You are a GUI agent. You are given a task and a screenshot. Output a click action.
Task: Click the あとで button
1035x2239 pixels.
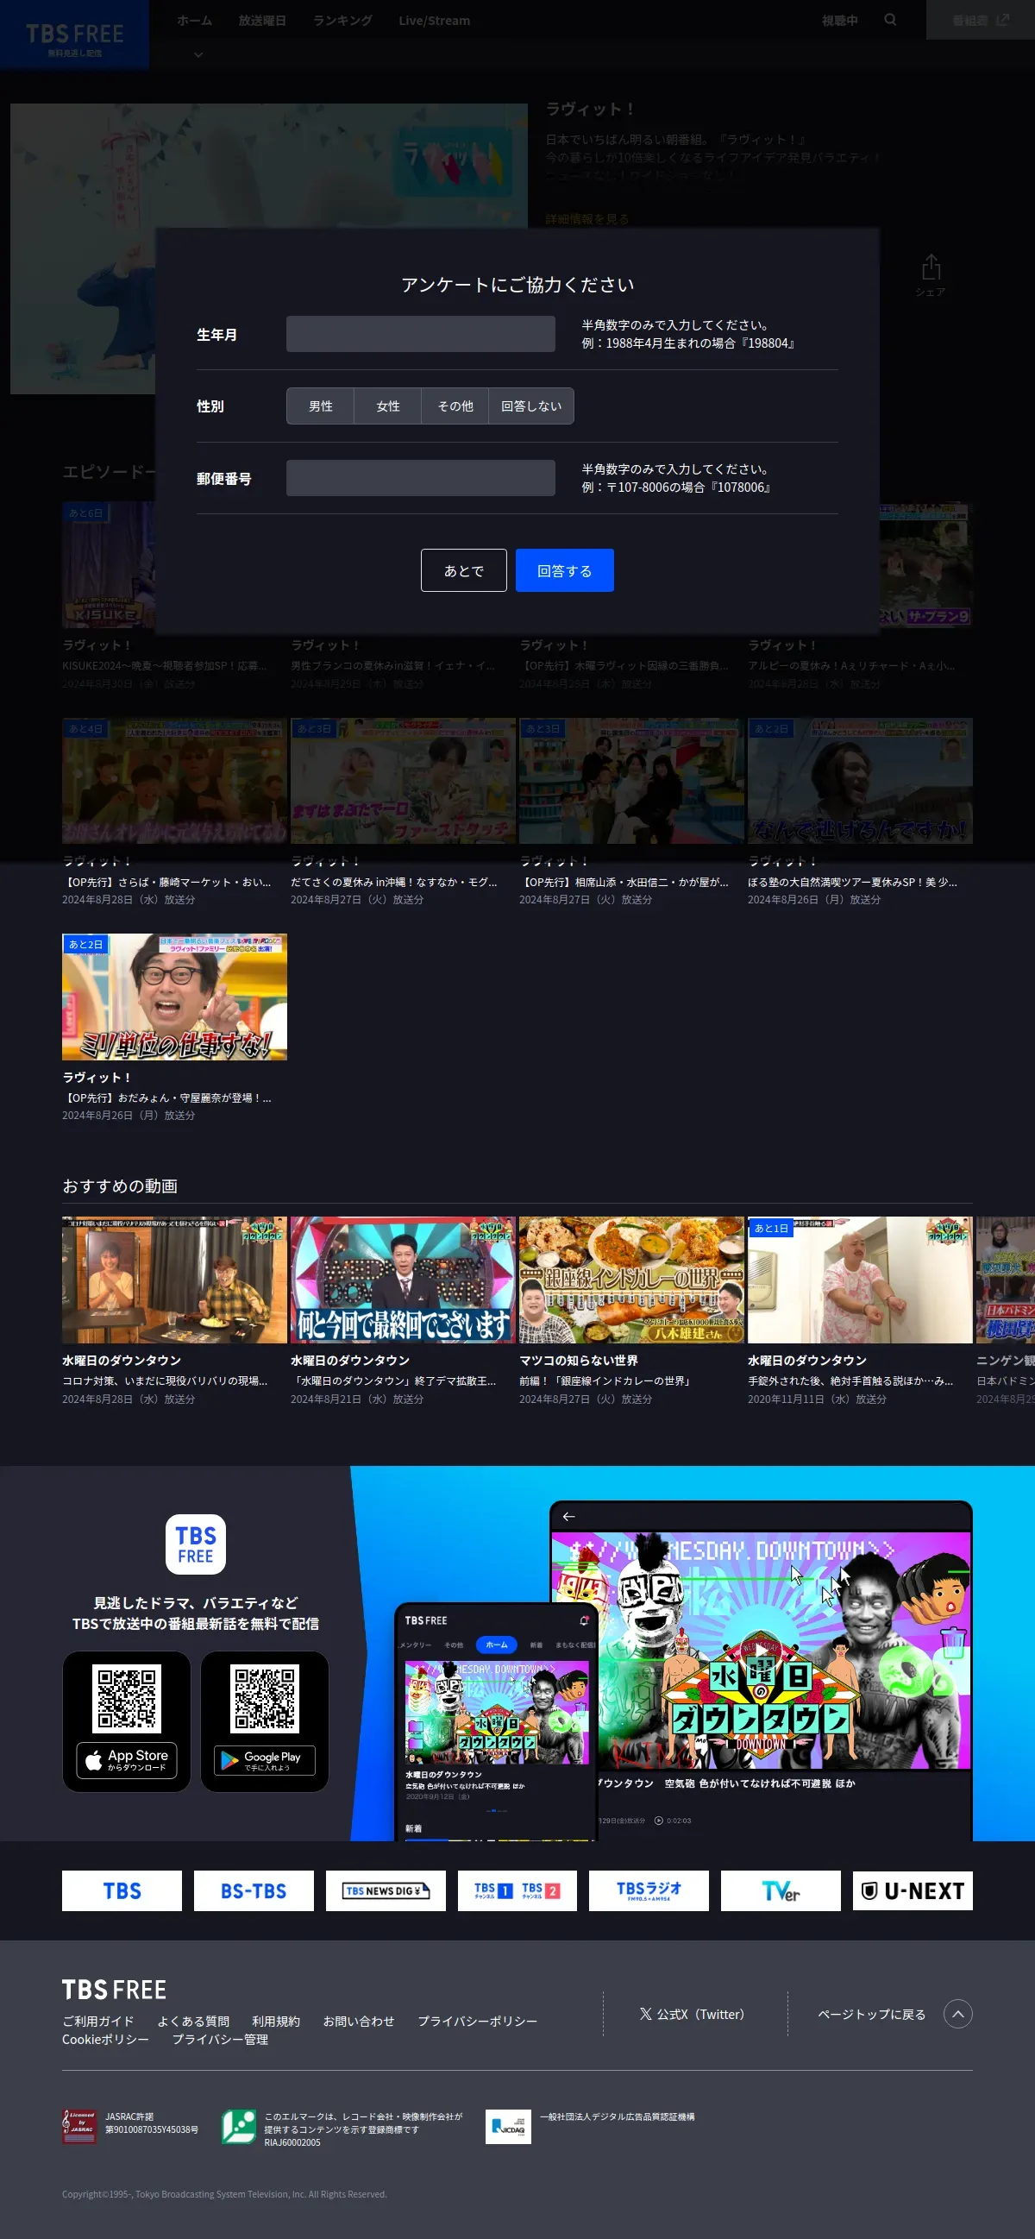pos(463,570)
